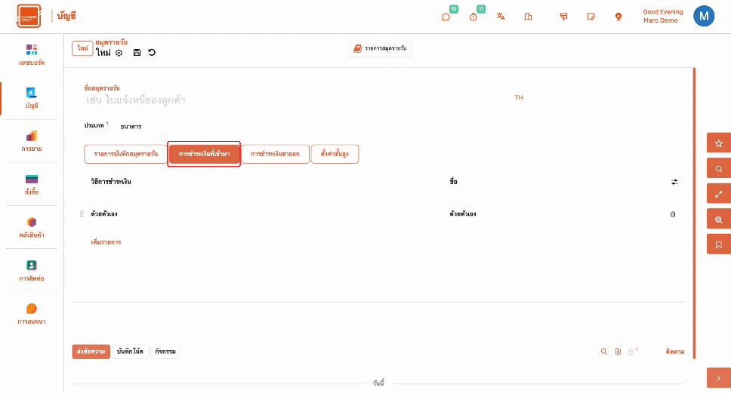Switch to the ตั้งค่าขั้นสูง tab
The width and height of the screenshot is (731, 393).
[x=335, y=154]
